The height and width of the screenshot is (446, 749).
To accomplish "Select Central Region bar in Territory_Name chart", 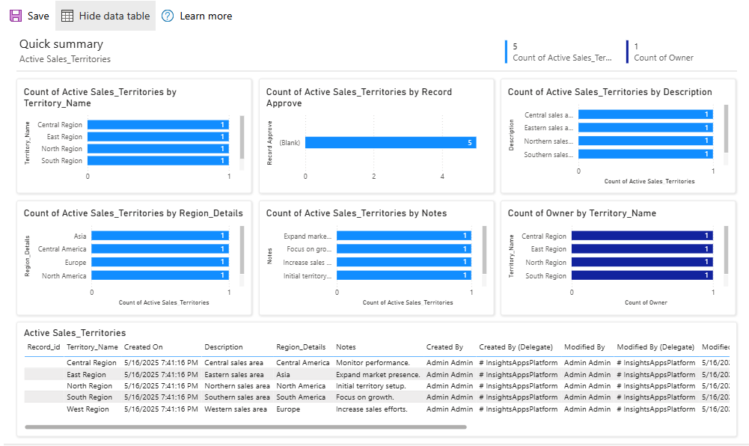I will point(158,125).
